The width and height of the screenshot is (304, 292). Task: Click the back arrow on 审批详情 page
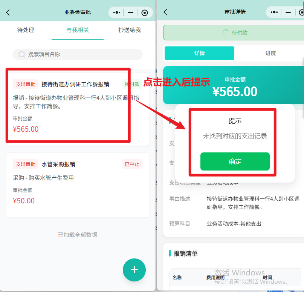tap(165, 12)
